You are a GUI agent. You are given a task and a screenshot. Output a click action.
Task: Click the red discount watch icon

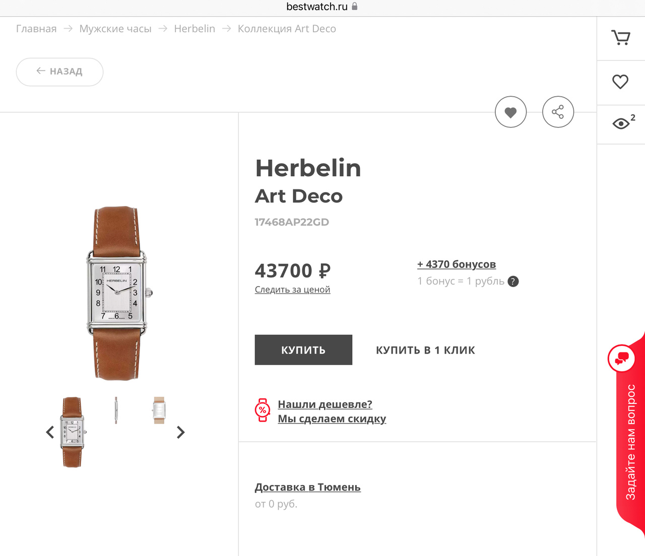pyautogui.click(x=263, y=410)
